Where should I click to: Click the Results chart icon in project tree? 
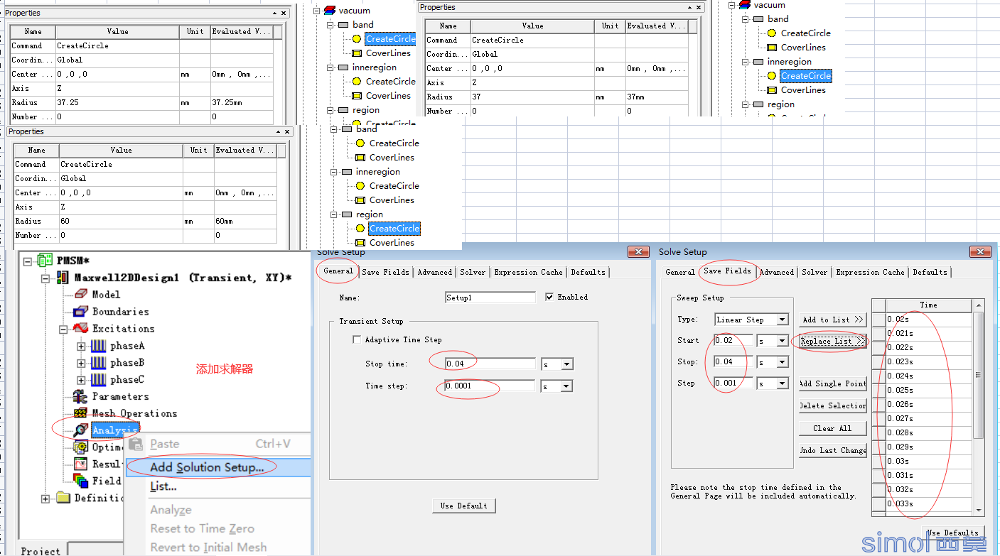[80, 464]
